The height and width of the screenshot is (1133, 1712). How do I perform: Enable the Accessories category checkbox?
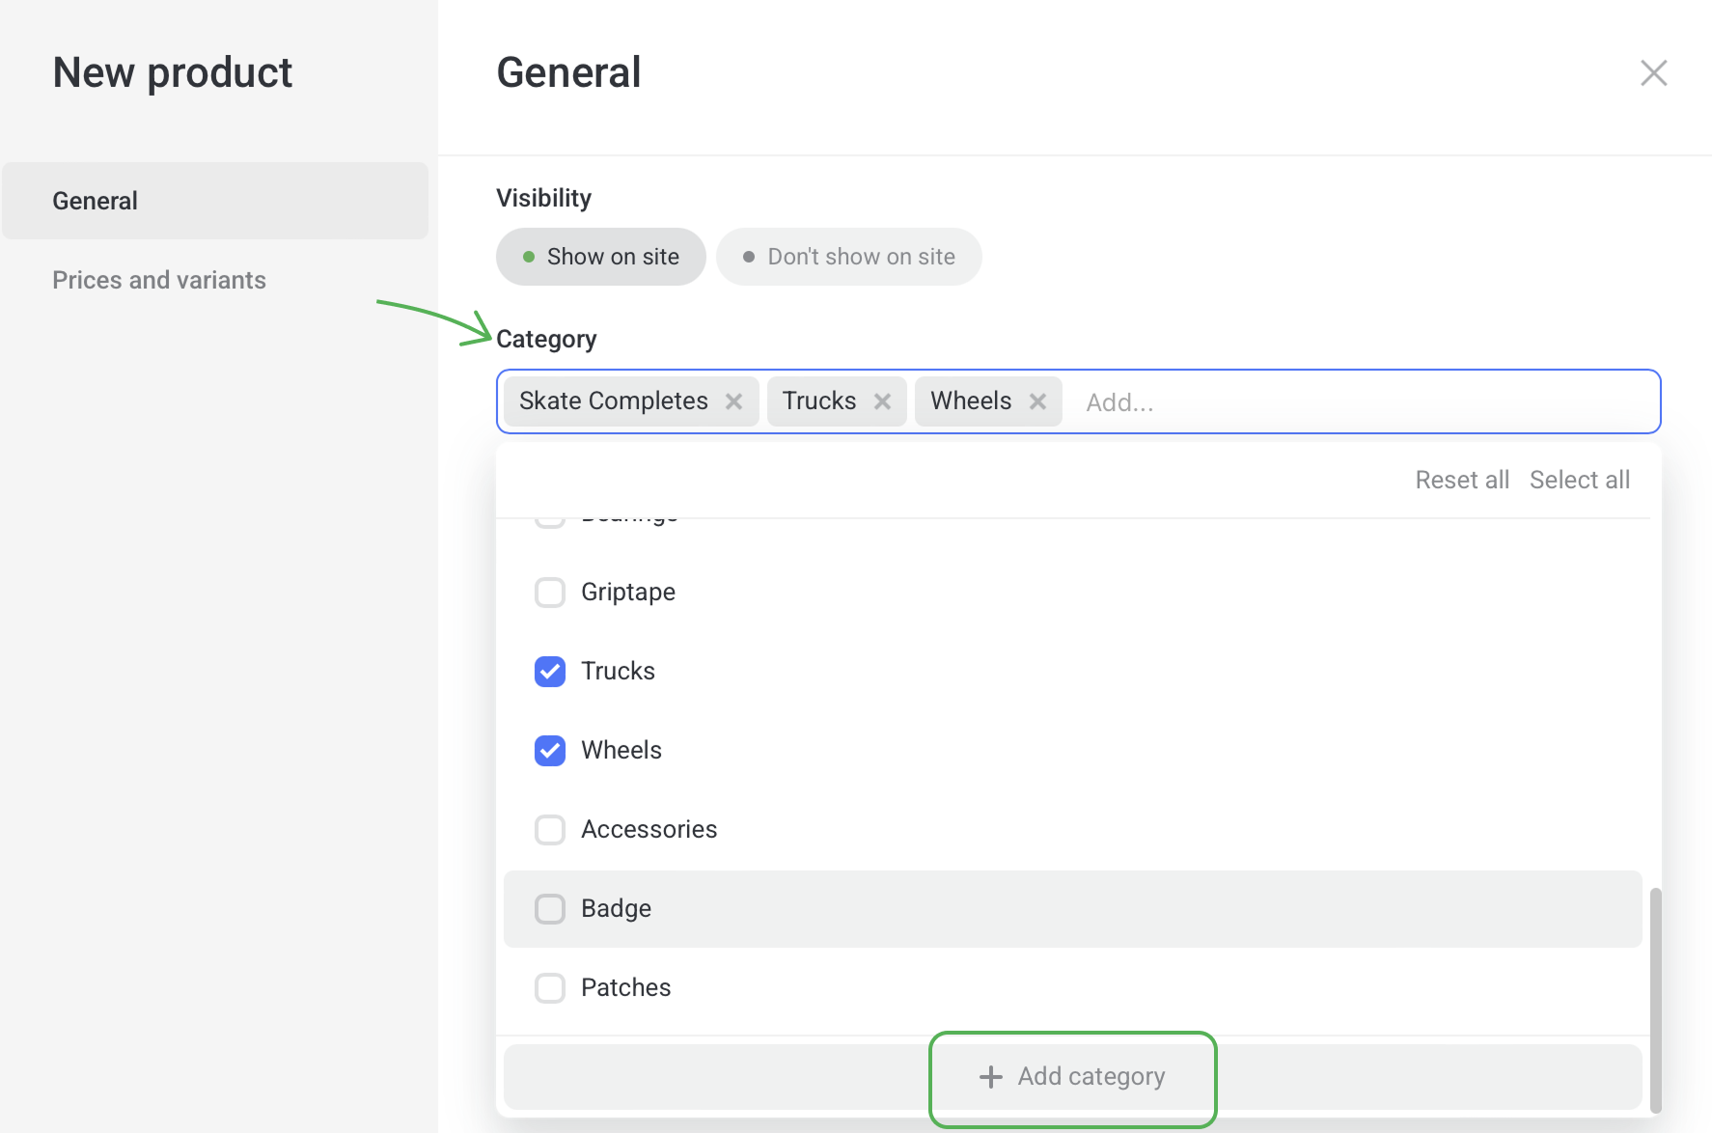pos(550,830)
